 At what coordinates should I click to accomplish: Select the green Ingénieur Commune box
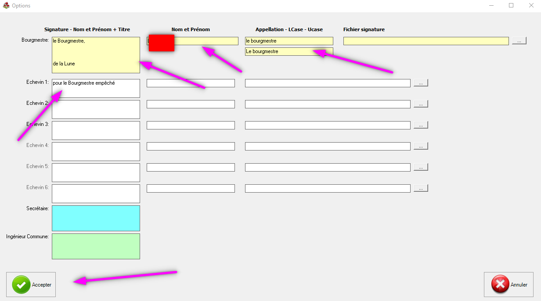point(96,246)
